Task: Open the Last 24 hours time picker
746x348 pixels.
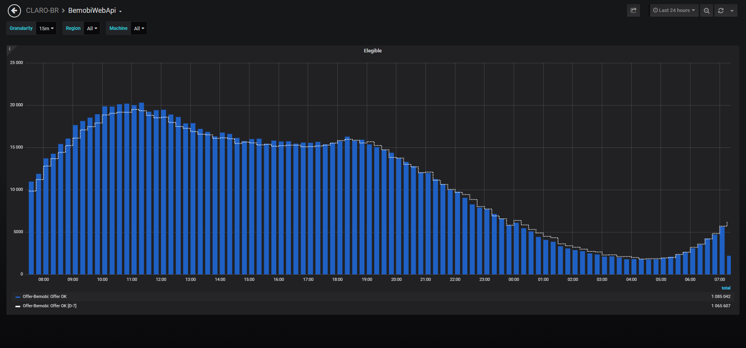Action: pyautogui.click(x=674, y=10)
